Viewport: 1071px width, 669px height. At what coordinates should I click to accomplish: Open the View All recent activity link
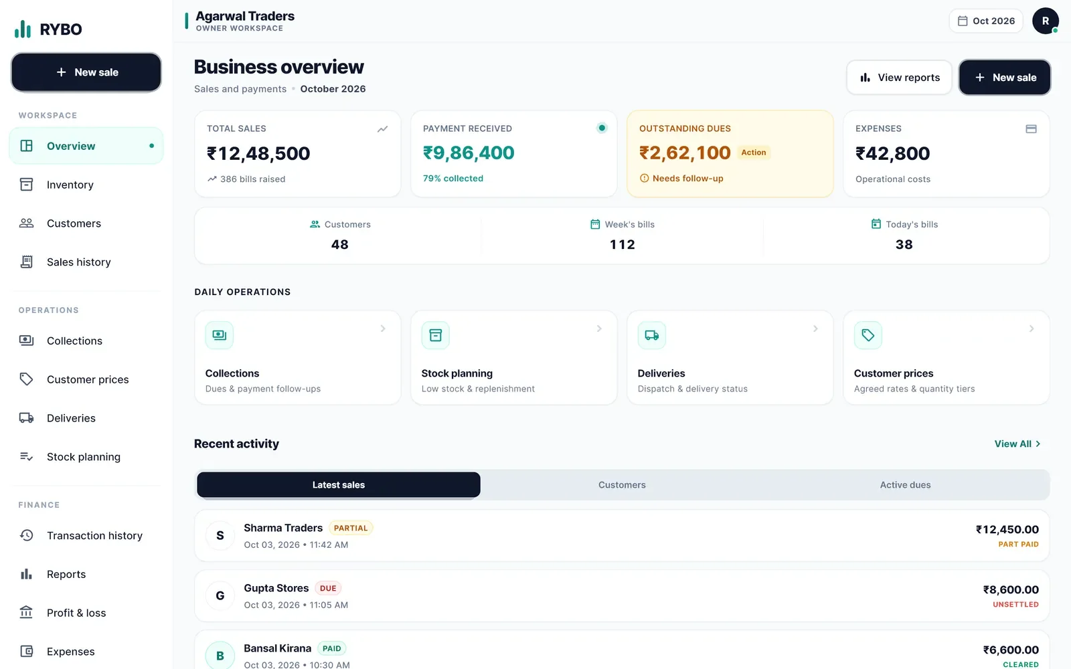point(1017,444)
